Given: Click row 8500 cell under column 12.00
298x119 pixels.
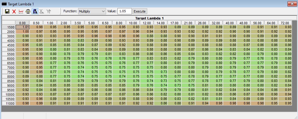Looking at the screenshot, I should (147, 81).
